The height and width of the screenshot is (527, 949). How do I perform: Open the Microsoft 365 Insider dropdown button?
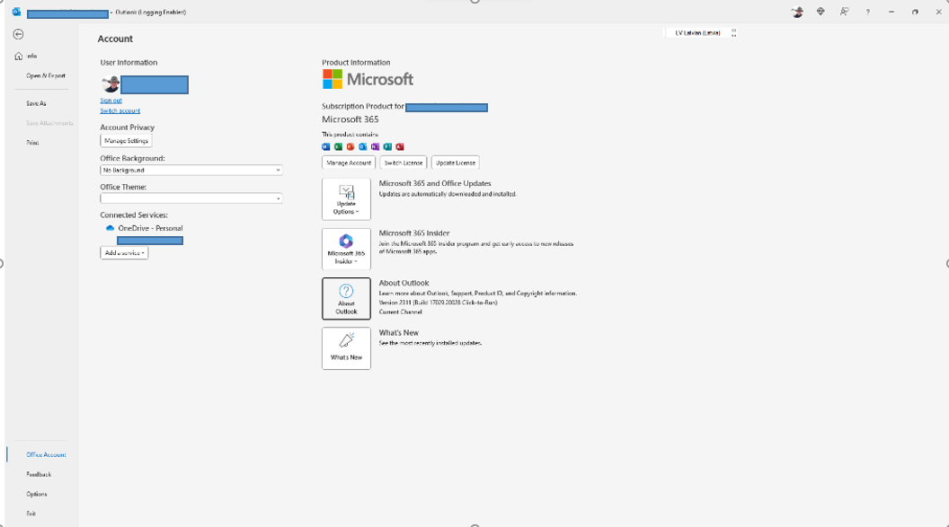pos(346,249)
